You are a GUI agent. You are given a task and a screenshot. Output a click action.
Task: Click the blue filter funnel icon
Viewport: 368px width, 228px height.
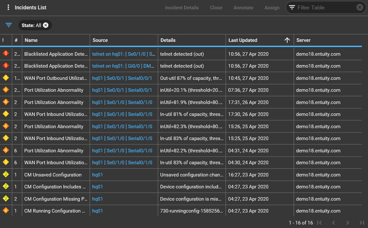[x=9, y=25]
